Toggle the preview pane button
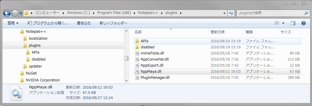 (293, 23)
